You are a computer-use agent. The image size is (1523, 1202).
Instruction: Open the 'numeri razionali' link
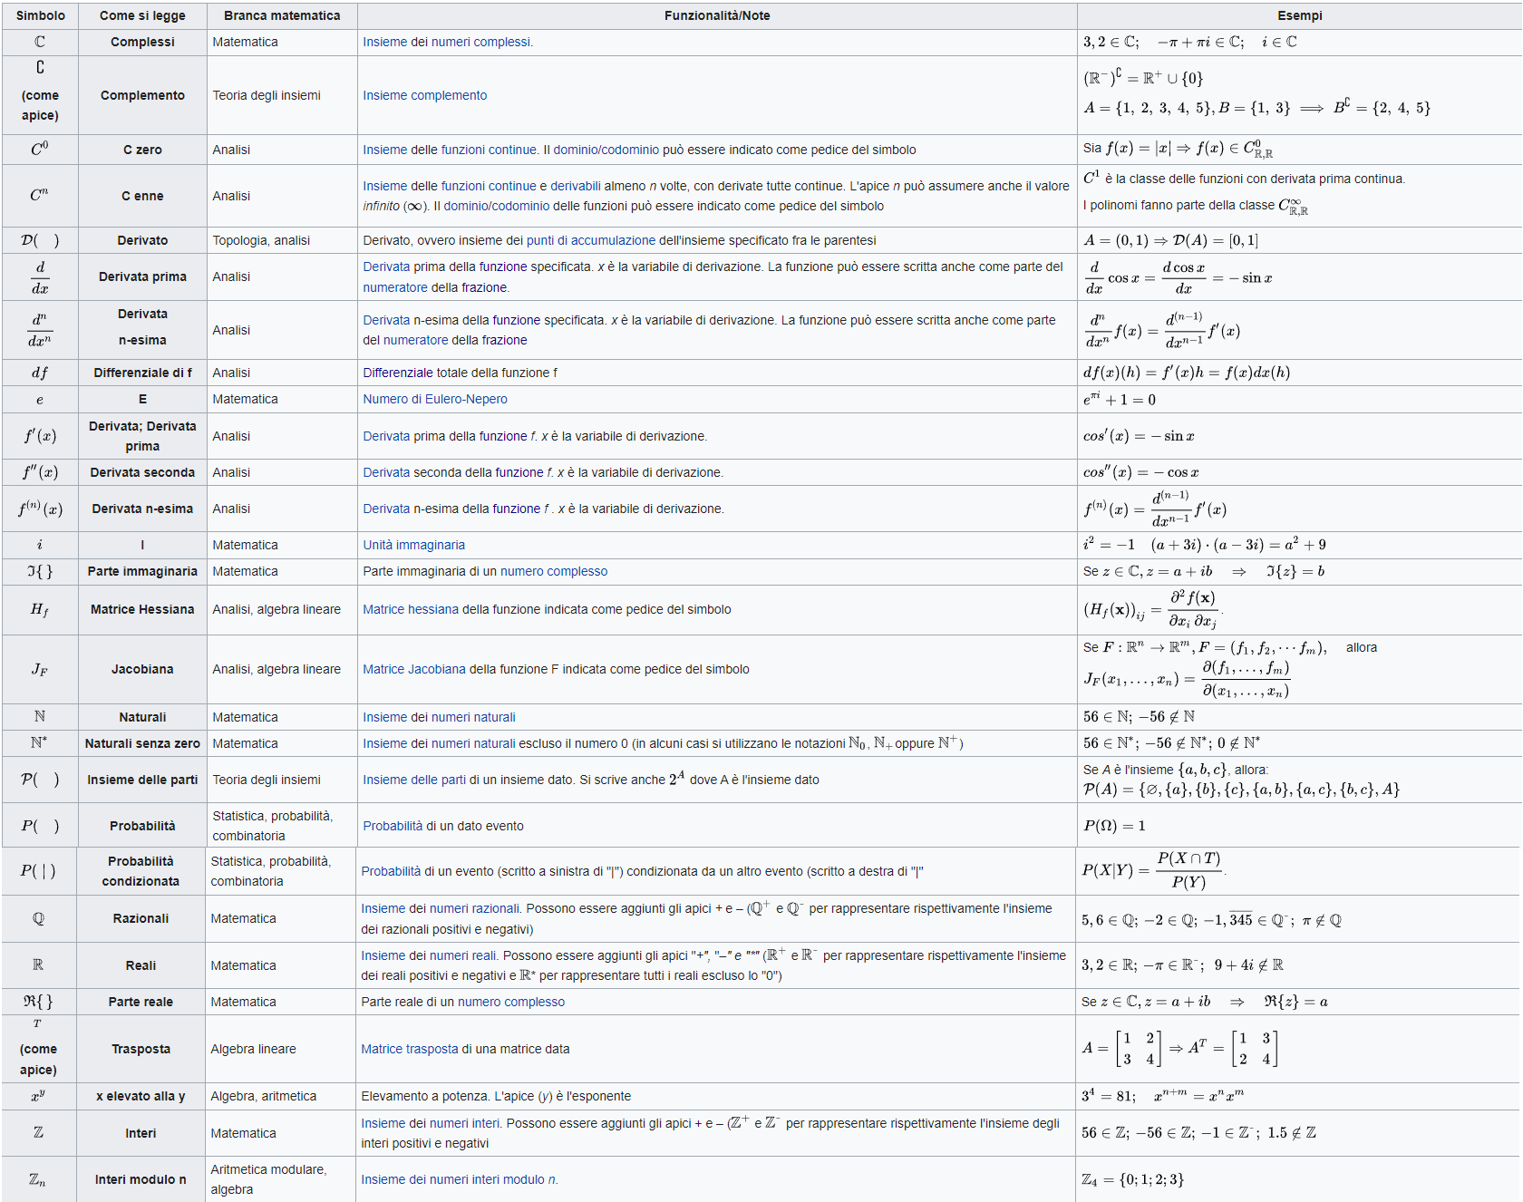point(474,908)
